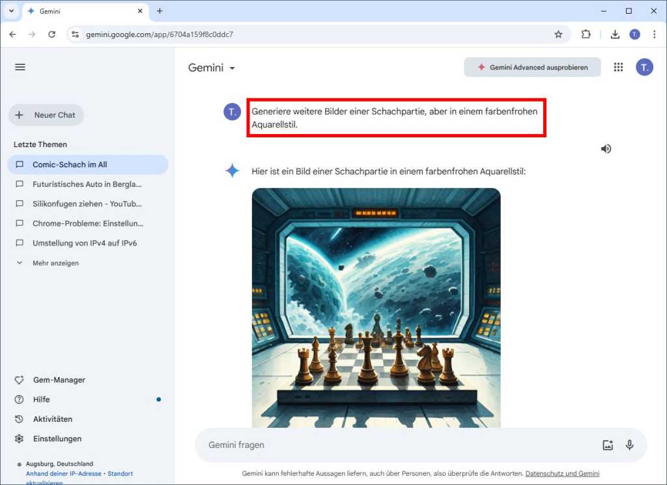Click 'Gemini Advanced ausprobieren'
The image size is (667, 485).
tap(532, 67)
